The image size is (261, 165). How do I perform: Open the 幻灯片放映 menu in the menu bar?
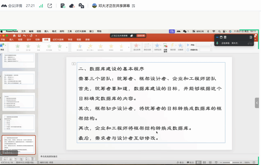coord(80,31)
